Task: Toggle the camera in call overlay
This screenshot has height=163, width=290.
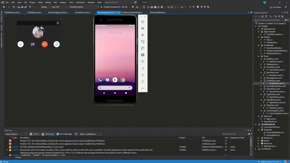Action: coord(33,44)
